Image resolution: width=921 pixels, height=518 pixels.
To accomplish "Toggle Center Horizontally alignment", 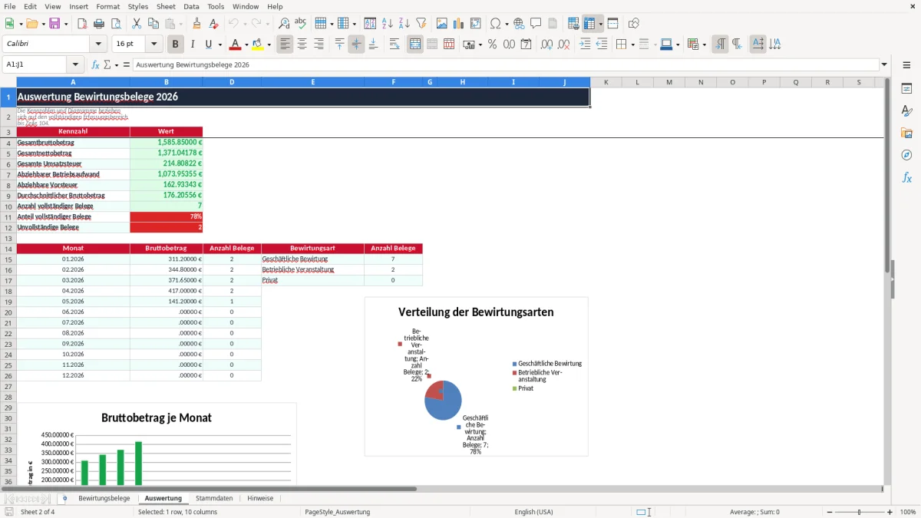I will pos(302,45).
